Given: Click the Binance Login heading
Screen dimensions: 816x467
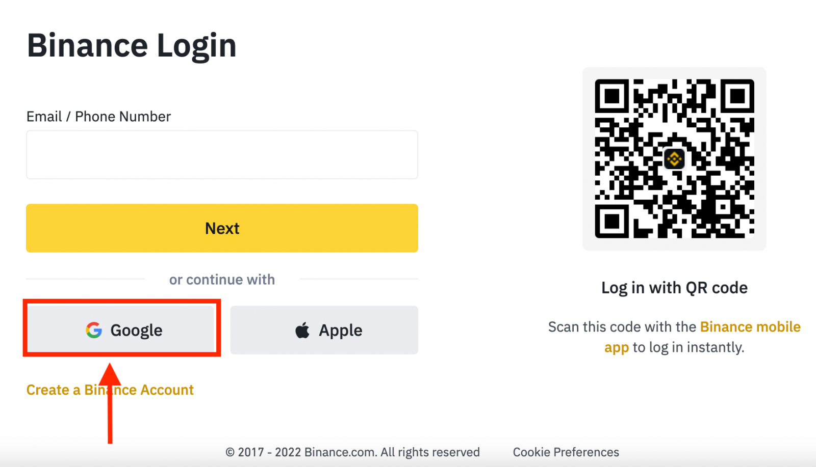Looking at the screenshot, I should point(132,45).
